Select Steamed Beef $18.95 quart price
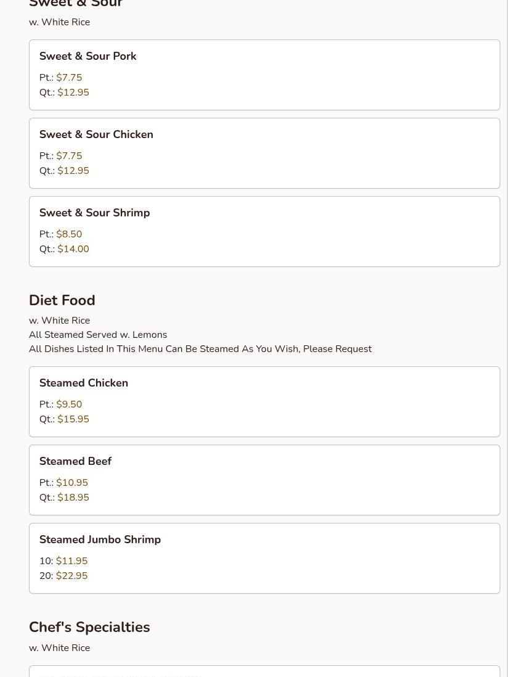Screen dimensions: 520x677 [x=73, y=498]
